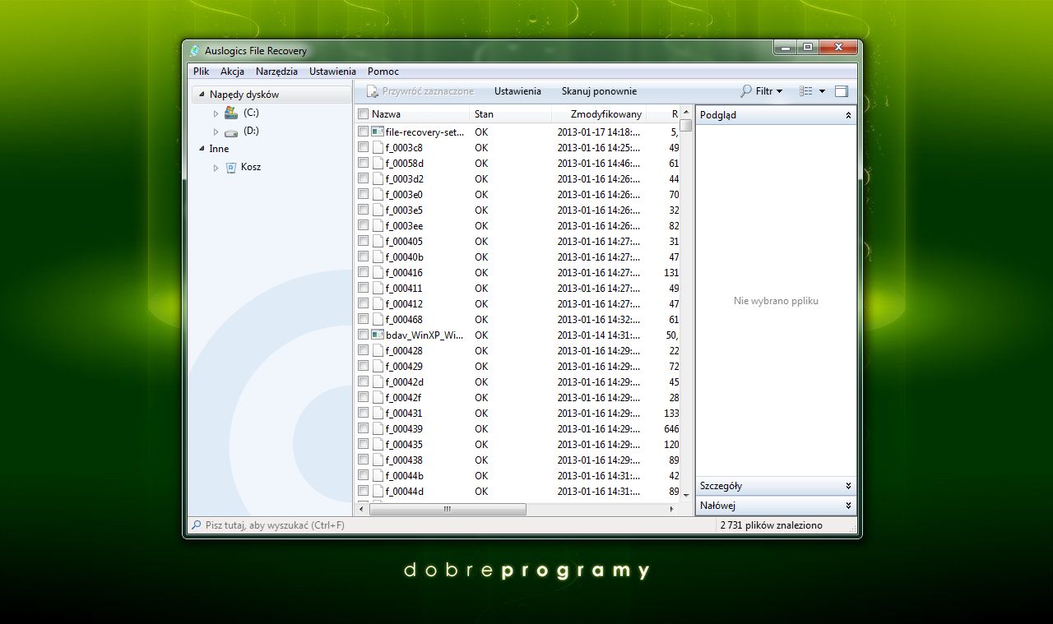Tick the checkbox for f_000438
The image size is (1053, 624).
[364, 460]
